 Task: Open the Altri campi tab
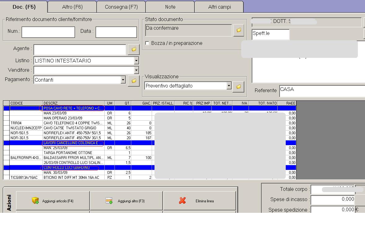219,7
